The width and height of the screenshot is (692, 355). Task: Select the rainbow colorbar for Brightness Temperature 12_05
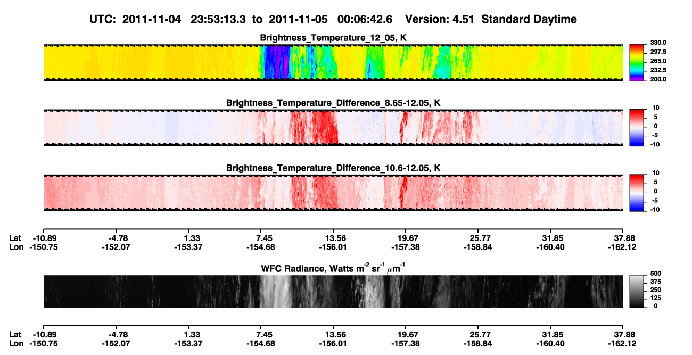[637, 63]
